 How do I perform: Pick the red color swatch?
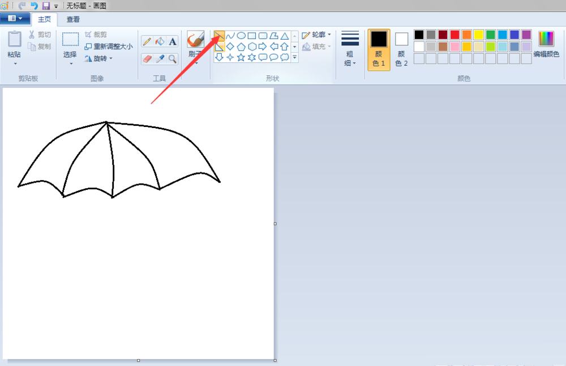click(454, 35)
